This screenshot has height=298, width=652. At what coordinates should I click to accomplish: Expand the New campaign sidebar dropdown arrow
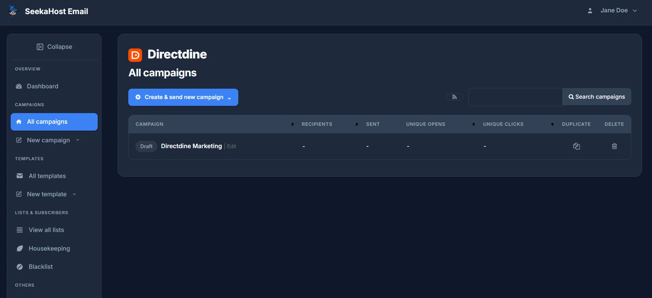(78, 140)
